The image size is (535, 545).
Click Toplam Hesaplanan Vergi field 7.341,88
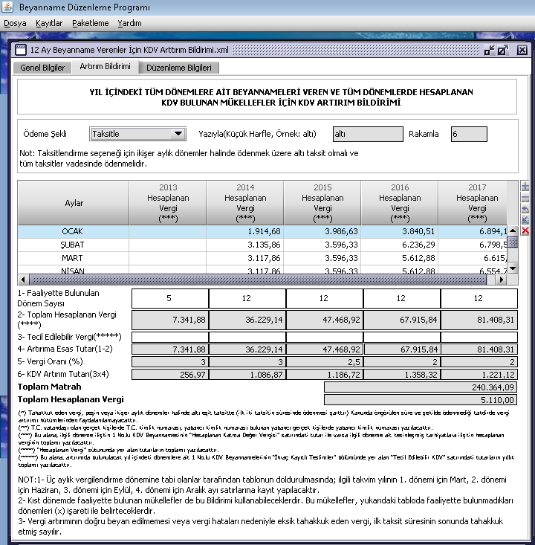pyautogui.click(x=170, y=320)
